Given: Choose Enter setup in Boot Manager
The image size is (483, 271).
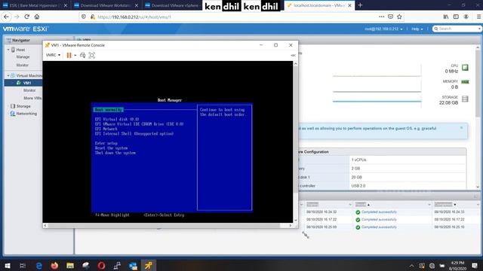Looking at the screenshot, I should pyautogui.click(x=106, y=143).
